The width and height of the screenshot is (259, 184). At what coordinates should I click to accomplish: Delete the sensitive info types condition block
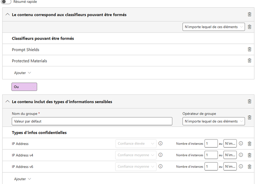(249, 102)
